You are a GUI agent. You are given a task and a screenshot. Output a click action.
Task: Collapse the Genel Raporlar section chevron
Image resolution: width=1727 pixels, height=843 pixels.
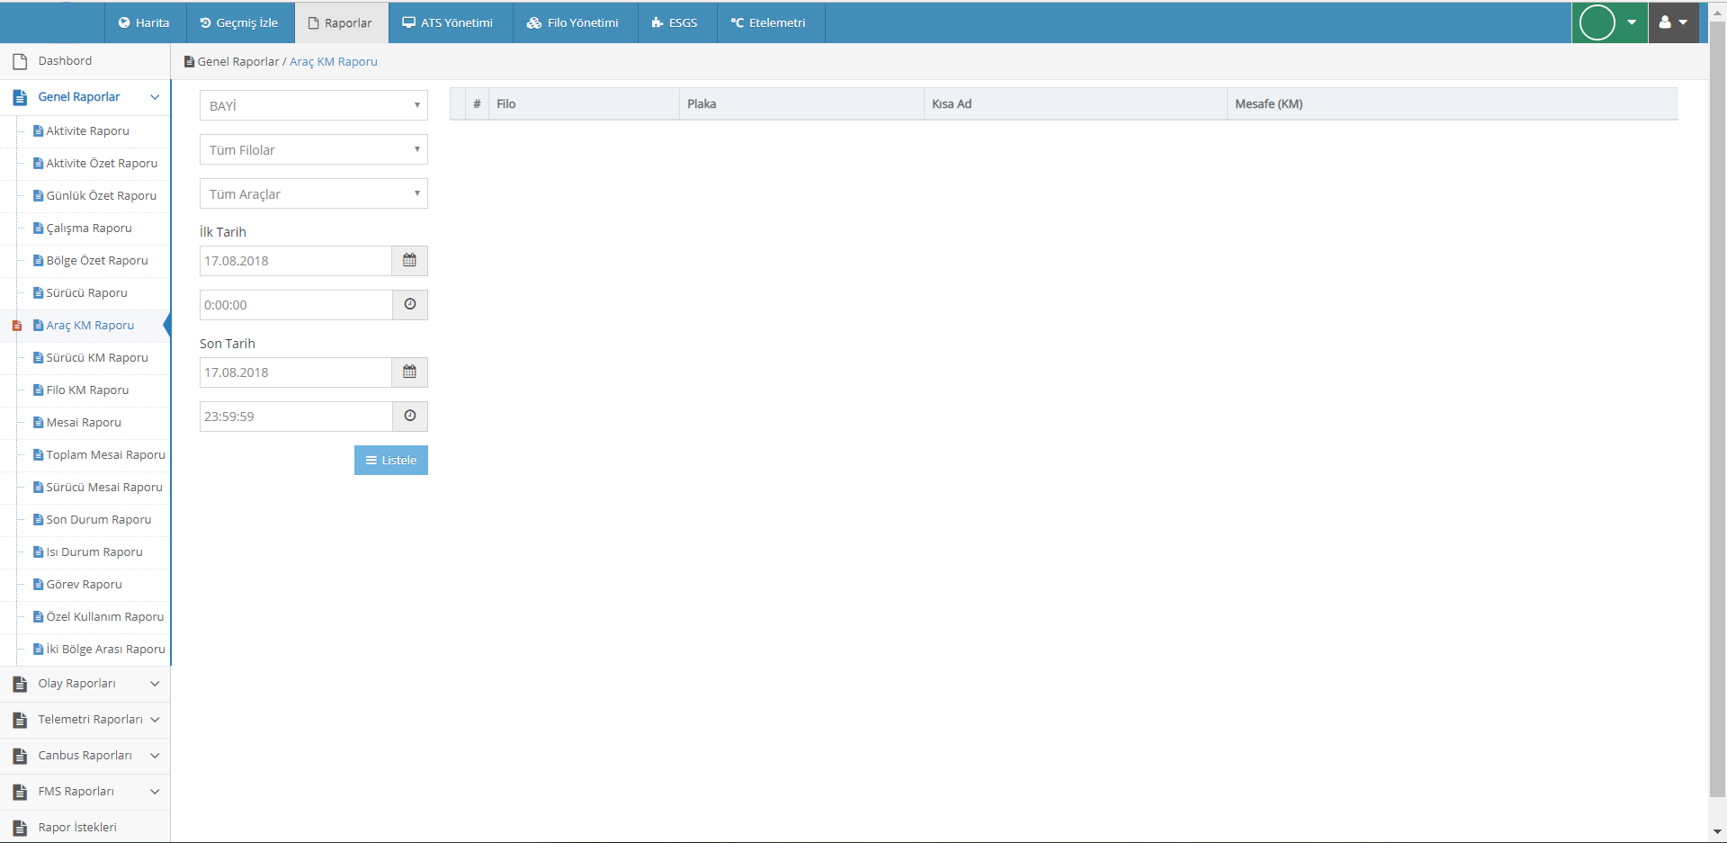tap(155, 97)
